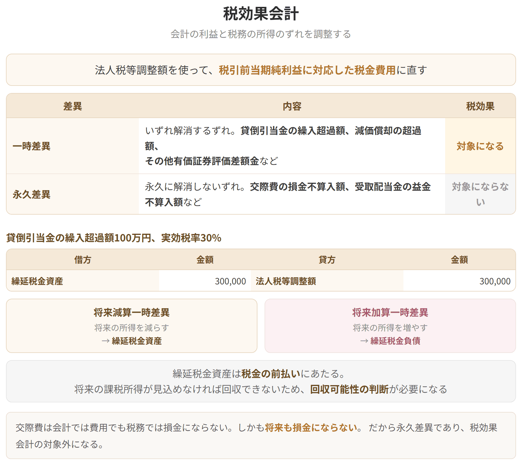The height and width of the screenshot is (465, 522).
Task: Select the 内容 column header
Action: click(292, 106)
